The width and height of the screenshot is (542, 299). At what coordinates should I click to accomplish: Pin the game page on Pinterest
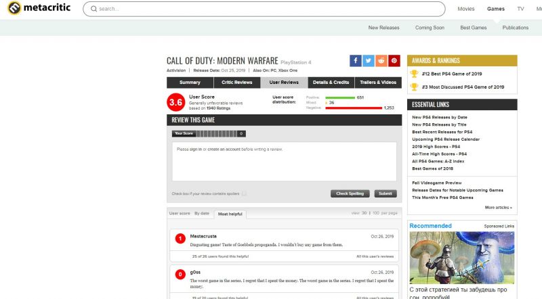(394, 61)
